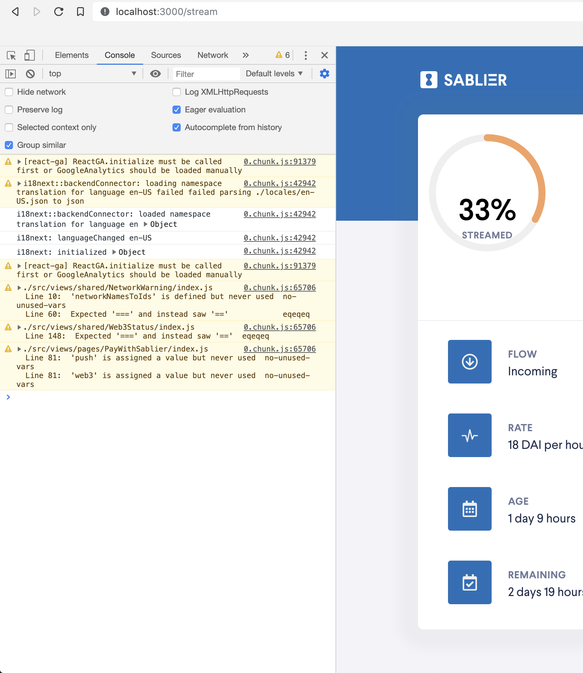Expand Object in loaded namespace log
The image size is (583, 673).
click(x=146, y=224)
